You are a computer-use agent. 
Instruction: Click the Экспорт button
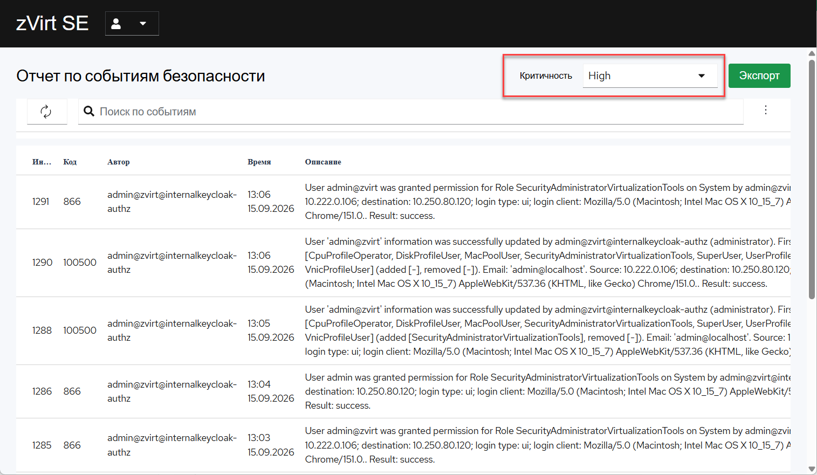(x=759, y=76)
